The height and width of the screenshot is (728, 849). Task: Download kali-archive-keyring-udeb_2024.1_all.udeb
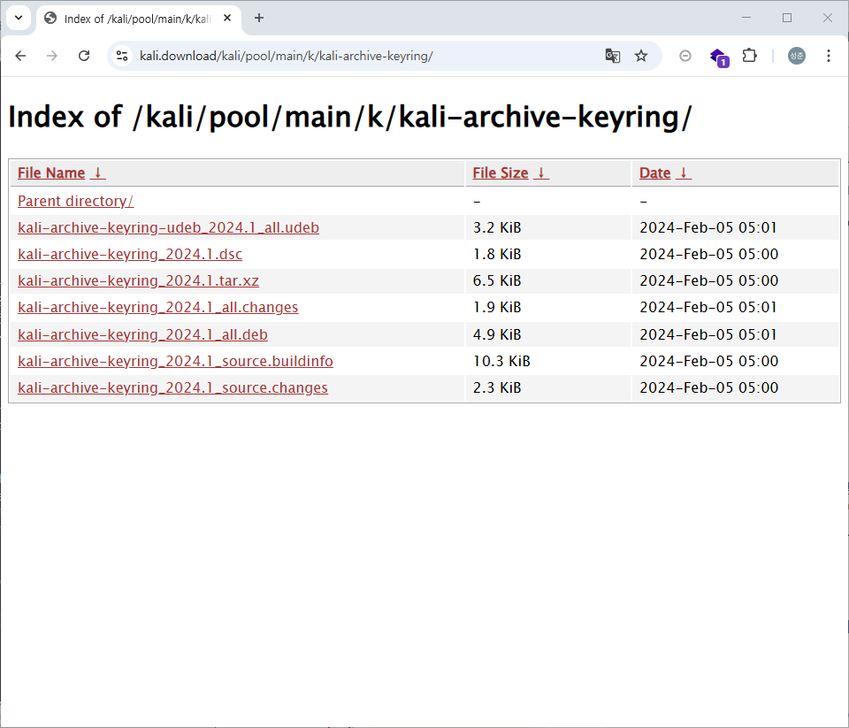click(168, 227)
